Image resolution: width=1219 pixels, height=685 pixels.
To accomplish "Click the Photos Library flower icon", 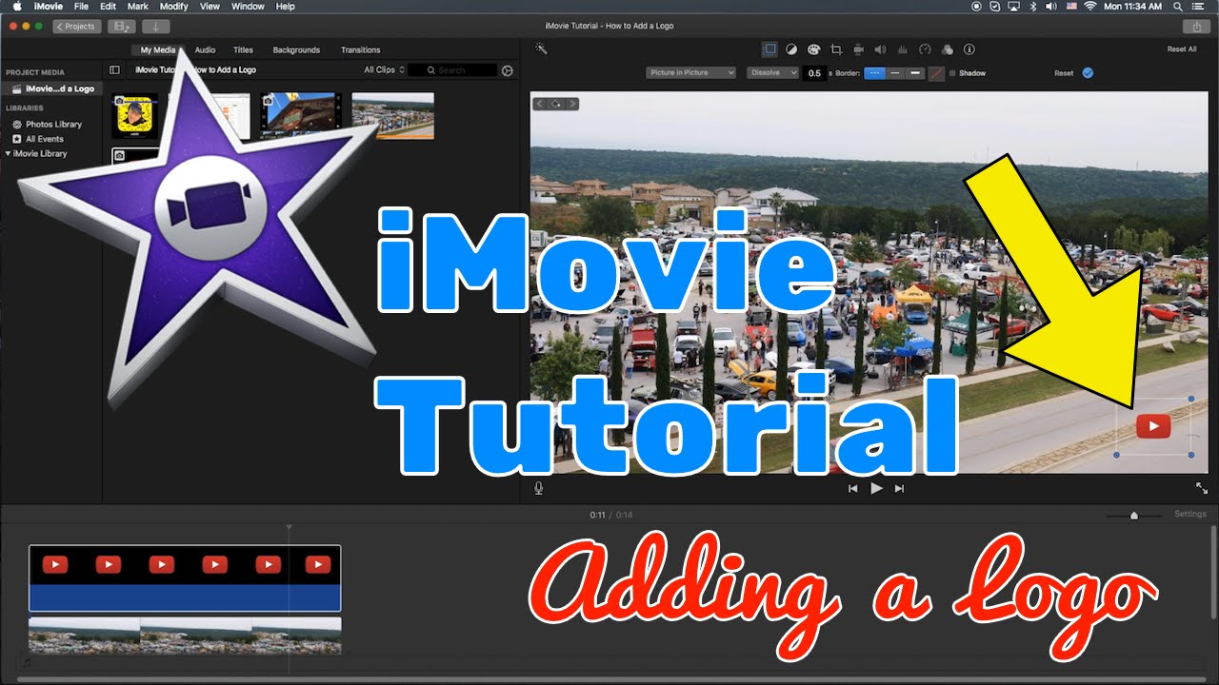I will pyautogui.click(x=16, y=125).
